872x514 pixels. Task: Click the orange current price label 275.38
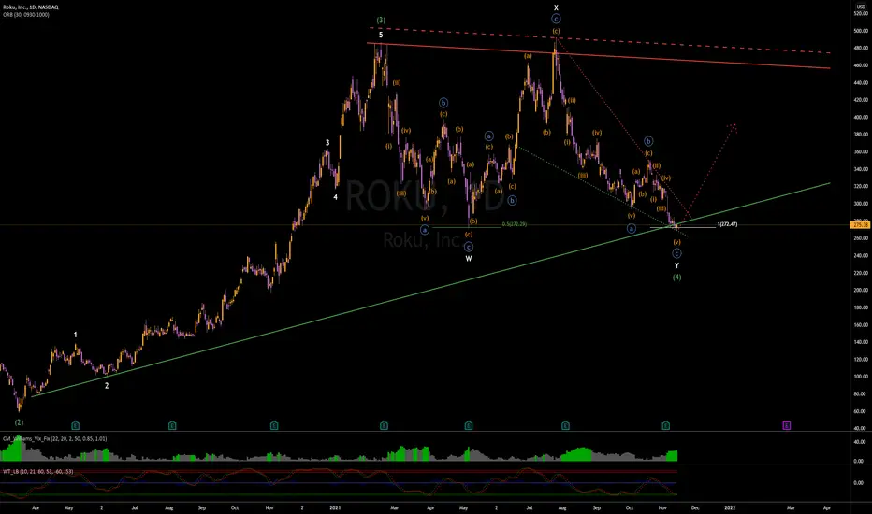[861, 225]
